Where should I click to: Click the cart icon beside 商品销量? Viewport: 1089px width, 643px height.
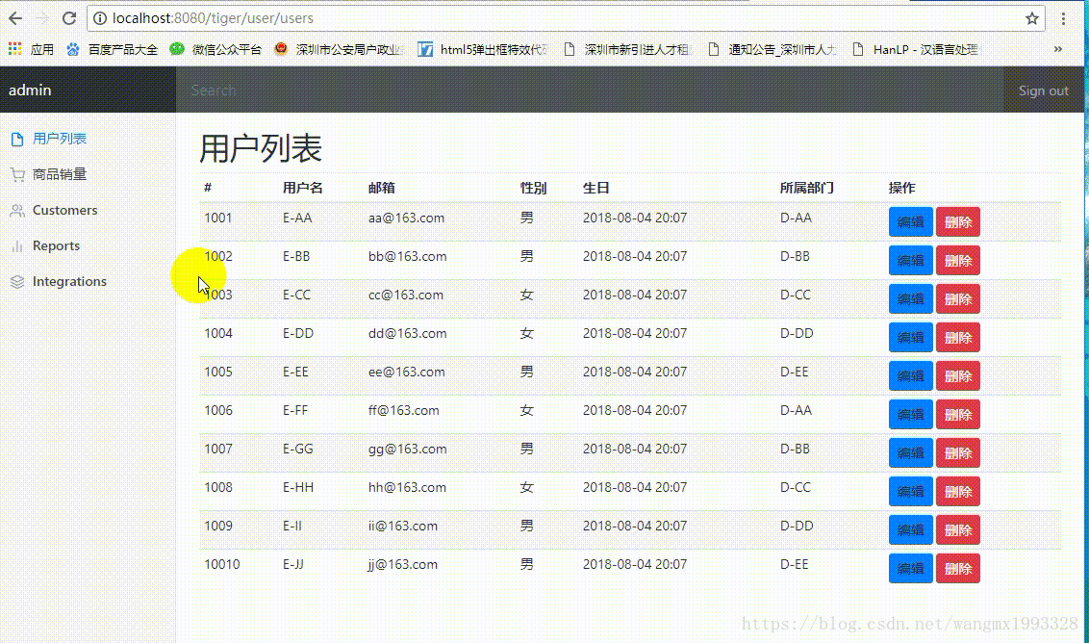[17, 175]
